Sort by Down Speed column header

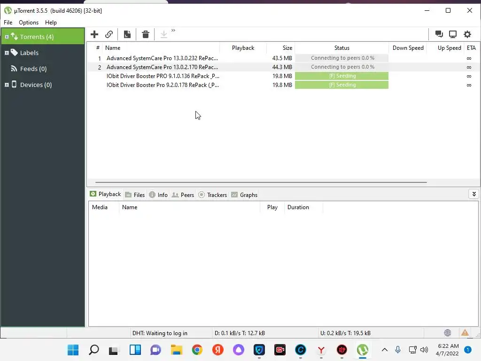click(408, 48)
